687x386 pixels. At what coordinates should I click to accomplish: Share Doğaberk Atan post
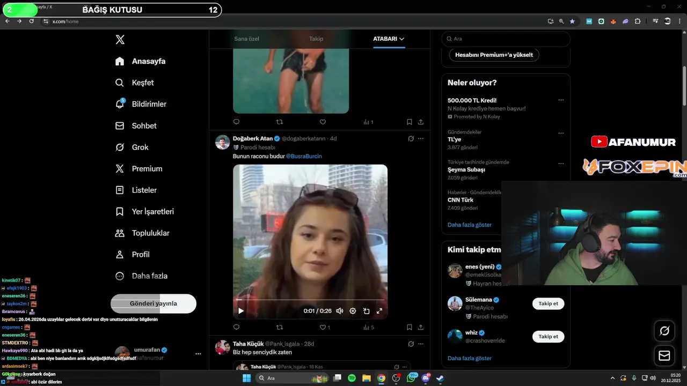(x=421, y=327)
